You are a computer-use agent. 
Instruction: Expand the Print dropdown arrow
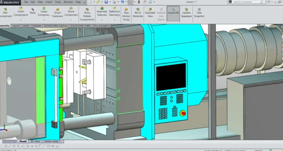click(x=118, y=2)
